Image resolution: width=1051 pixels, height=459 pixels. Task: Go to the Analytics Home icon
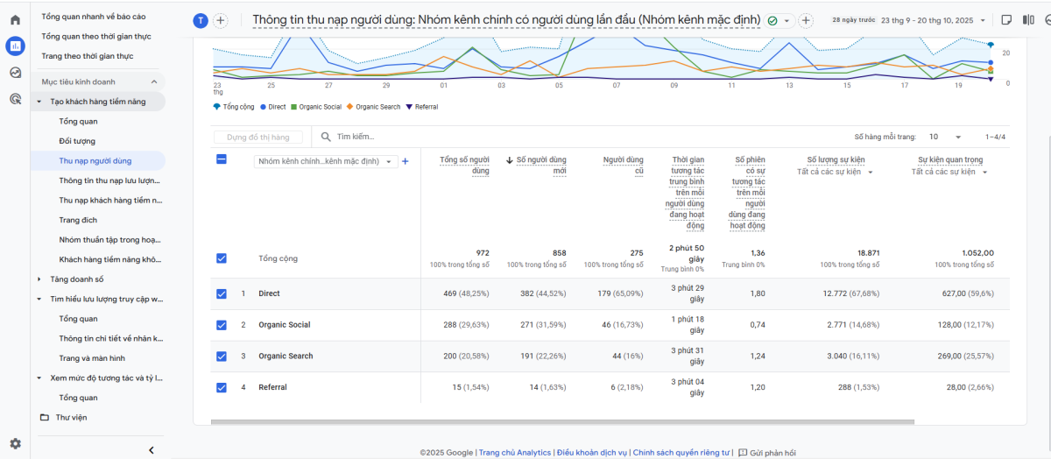pos(15,19)
